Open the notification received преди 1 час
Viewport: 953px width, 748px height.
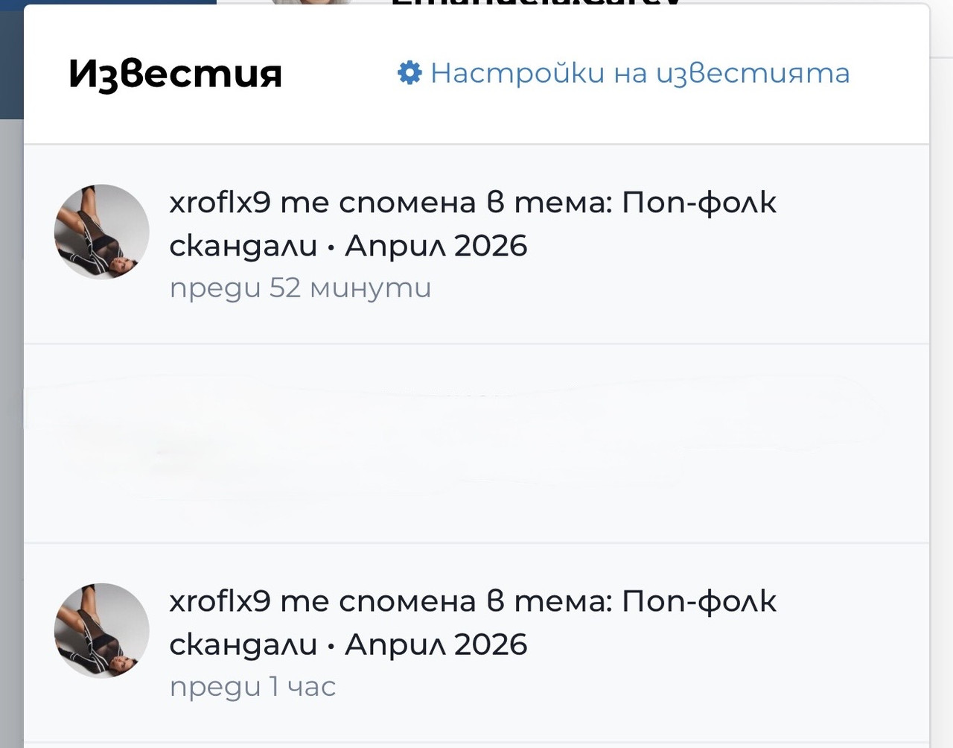pyautogui.click(x=476, y=643)
